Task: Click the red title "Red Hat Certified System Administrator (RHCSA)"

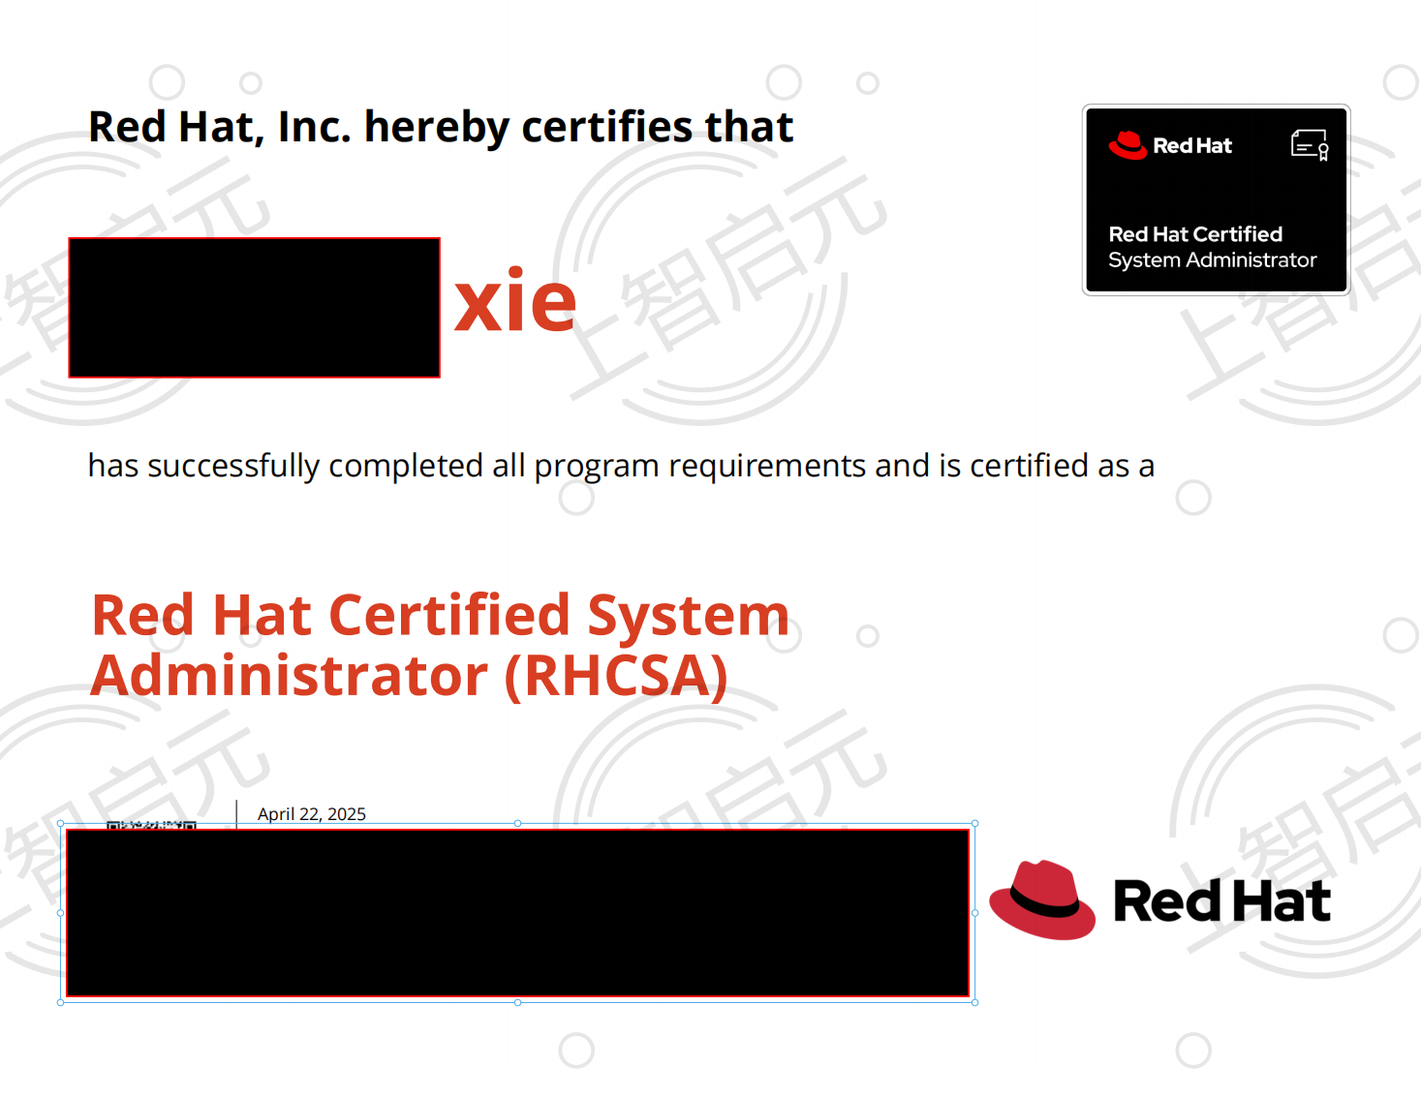Action: coord(441,646)
